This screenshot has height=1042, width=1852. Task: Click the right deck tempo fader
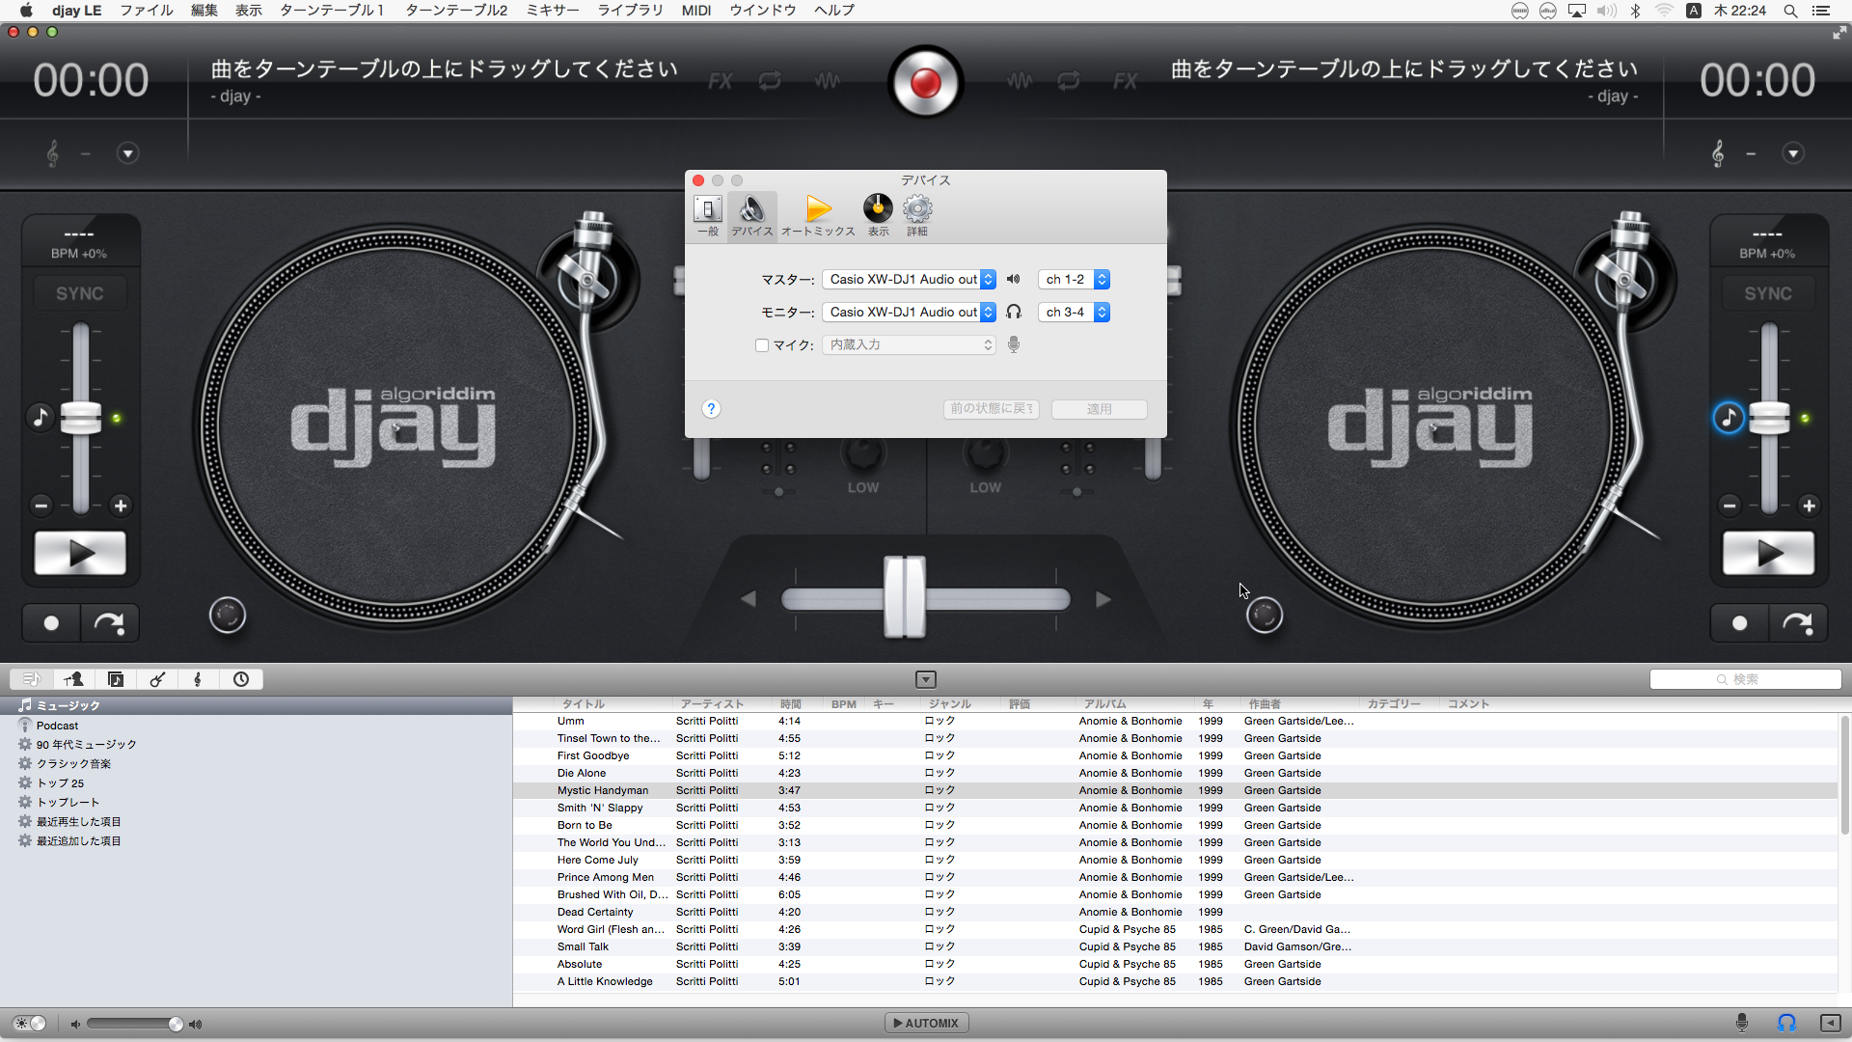[1769, 418]
